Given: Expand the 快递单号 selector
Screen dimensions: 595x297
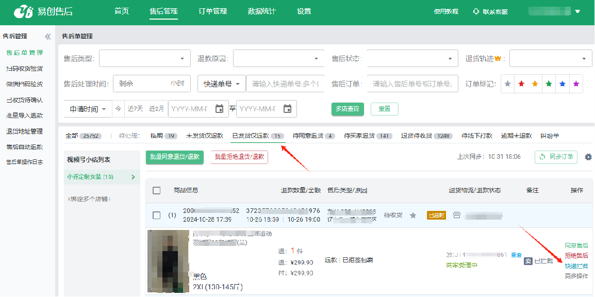Looking at the screenshot, I should pyautogui.click(x=221, y=84).
